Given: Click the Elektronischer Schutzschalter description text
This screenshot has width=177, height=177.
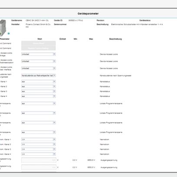Looking at the screenshot, I should pos(137,24).
